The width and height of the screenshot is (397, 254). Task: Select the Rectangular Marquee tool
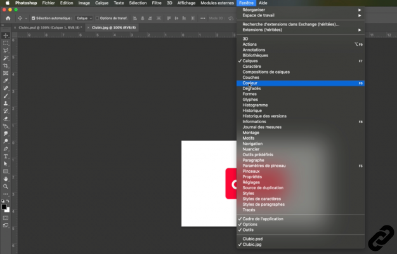point(6,43)
